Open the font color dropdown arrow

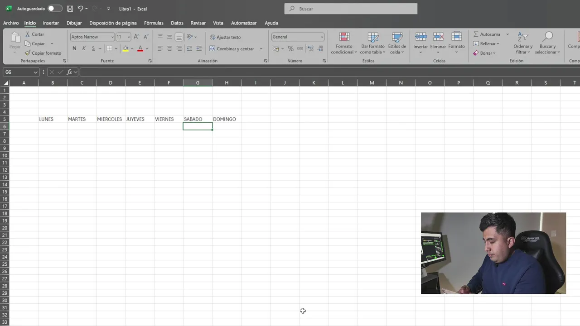147,48
